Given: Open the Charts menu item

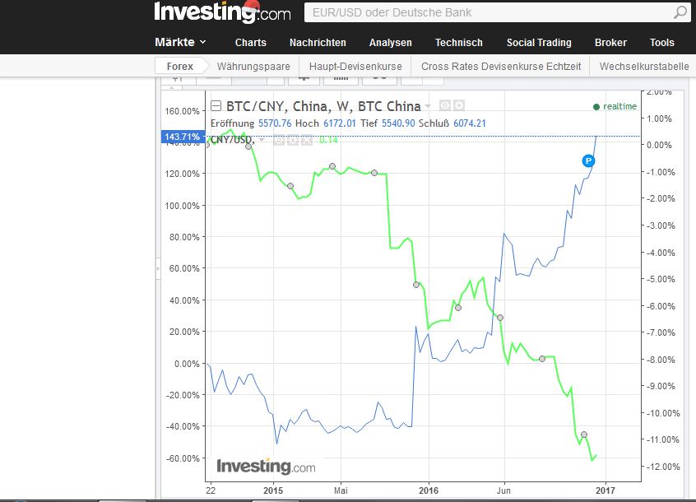Looking at the screenshot, I should click(251, 43).
